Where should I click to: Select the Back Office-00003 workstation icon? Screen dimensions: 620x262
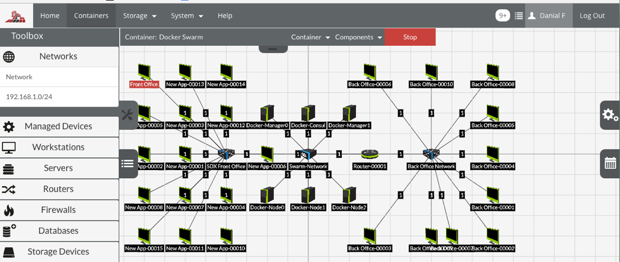tap(369, 236)
